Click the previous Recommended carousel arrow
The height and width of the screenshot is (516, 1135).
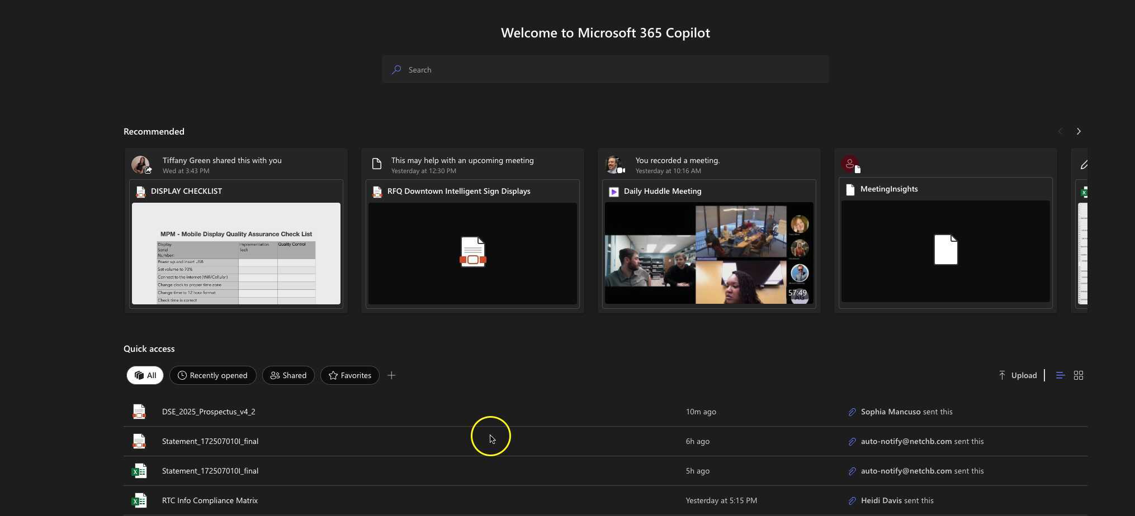click(1060, 131)
